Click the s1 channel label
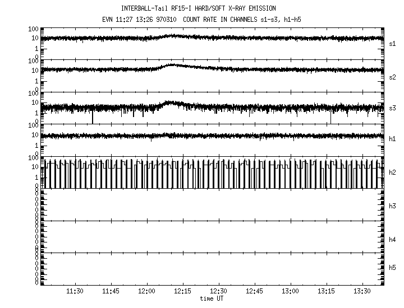404x308 pixels. pos(392,43)
